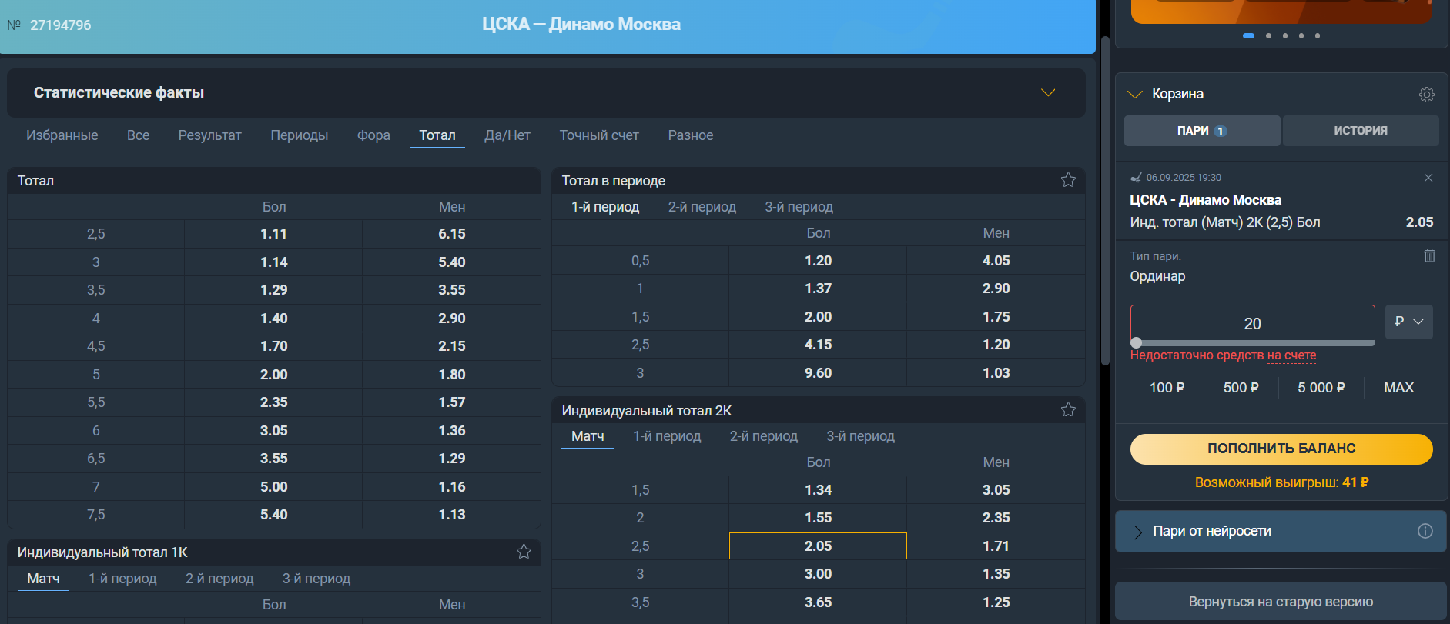Switch to the Результат category tab

point(210,135)
